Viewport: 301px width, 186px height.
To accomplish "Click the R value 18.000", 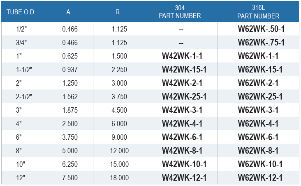I will [x=119, y=177].
